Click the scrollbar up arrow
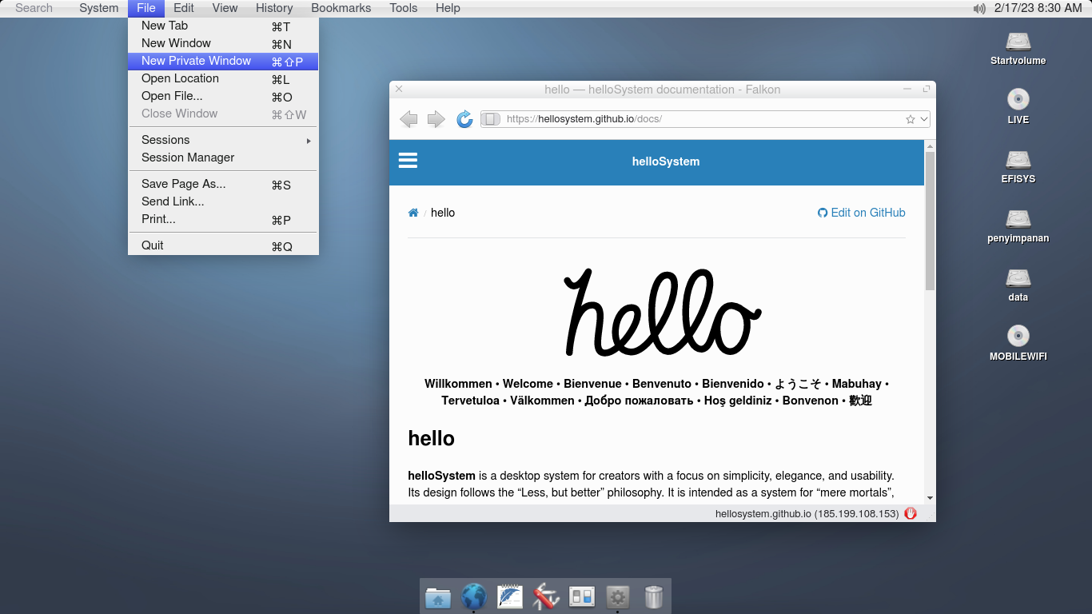Screen dimensions: 1092x614 pos(930,146)
